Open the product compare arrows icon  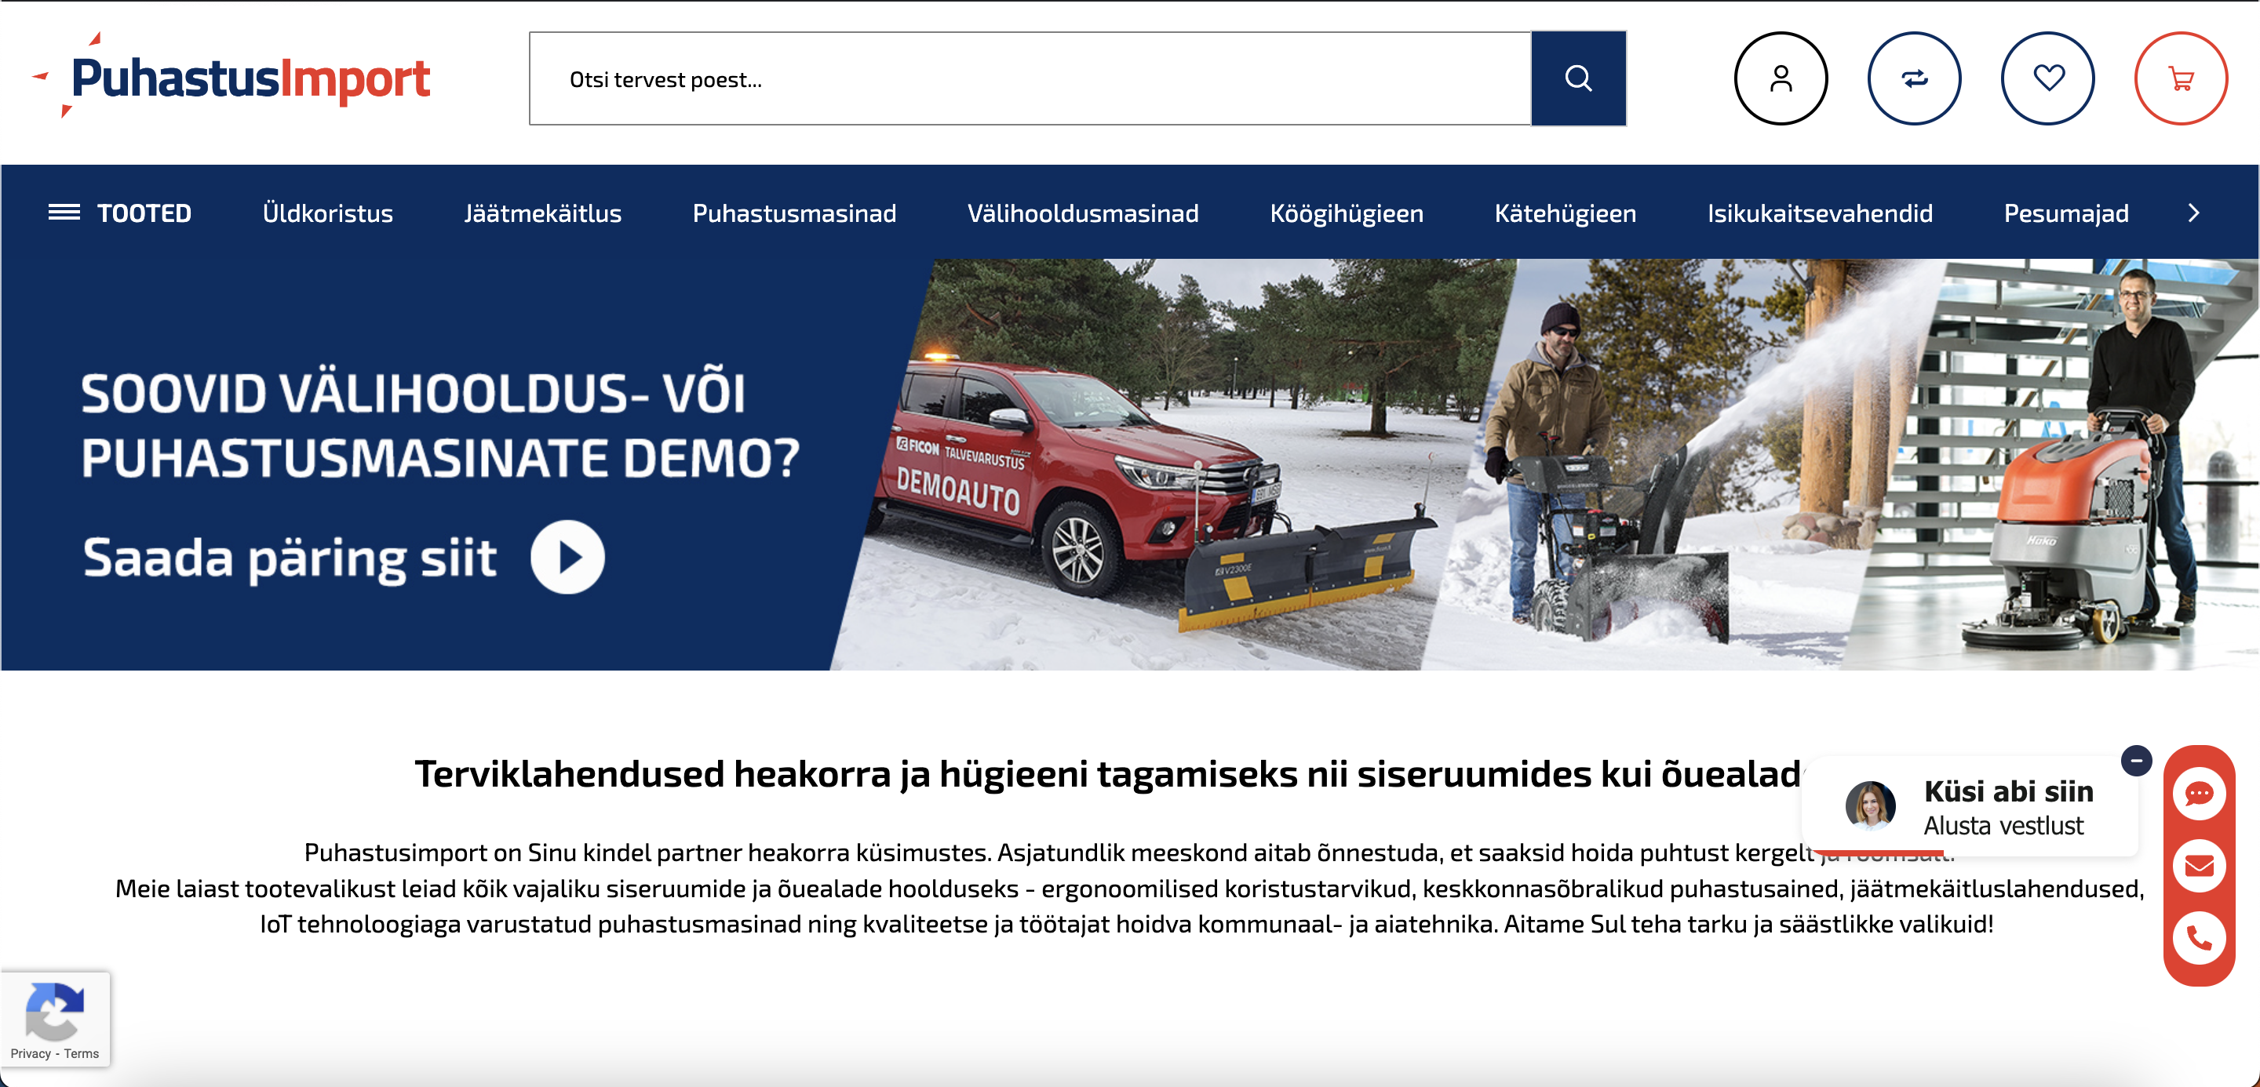[1913, 79]
